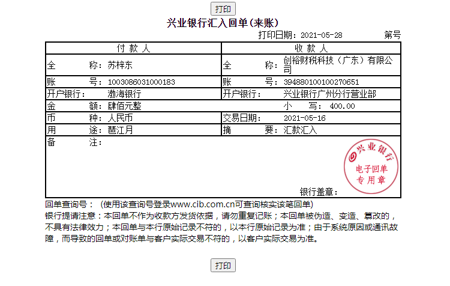Click the 银行盖章 label
Screen dimensions: 450x286
point(319,192)
